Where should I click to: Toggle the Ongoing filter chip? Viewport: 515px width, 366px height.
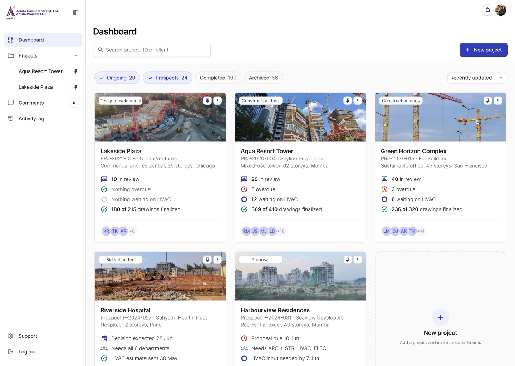117,78
